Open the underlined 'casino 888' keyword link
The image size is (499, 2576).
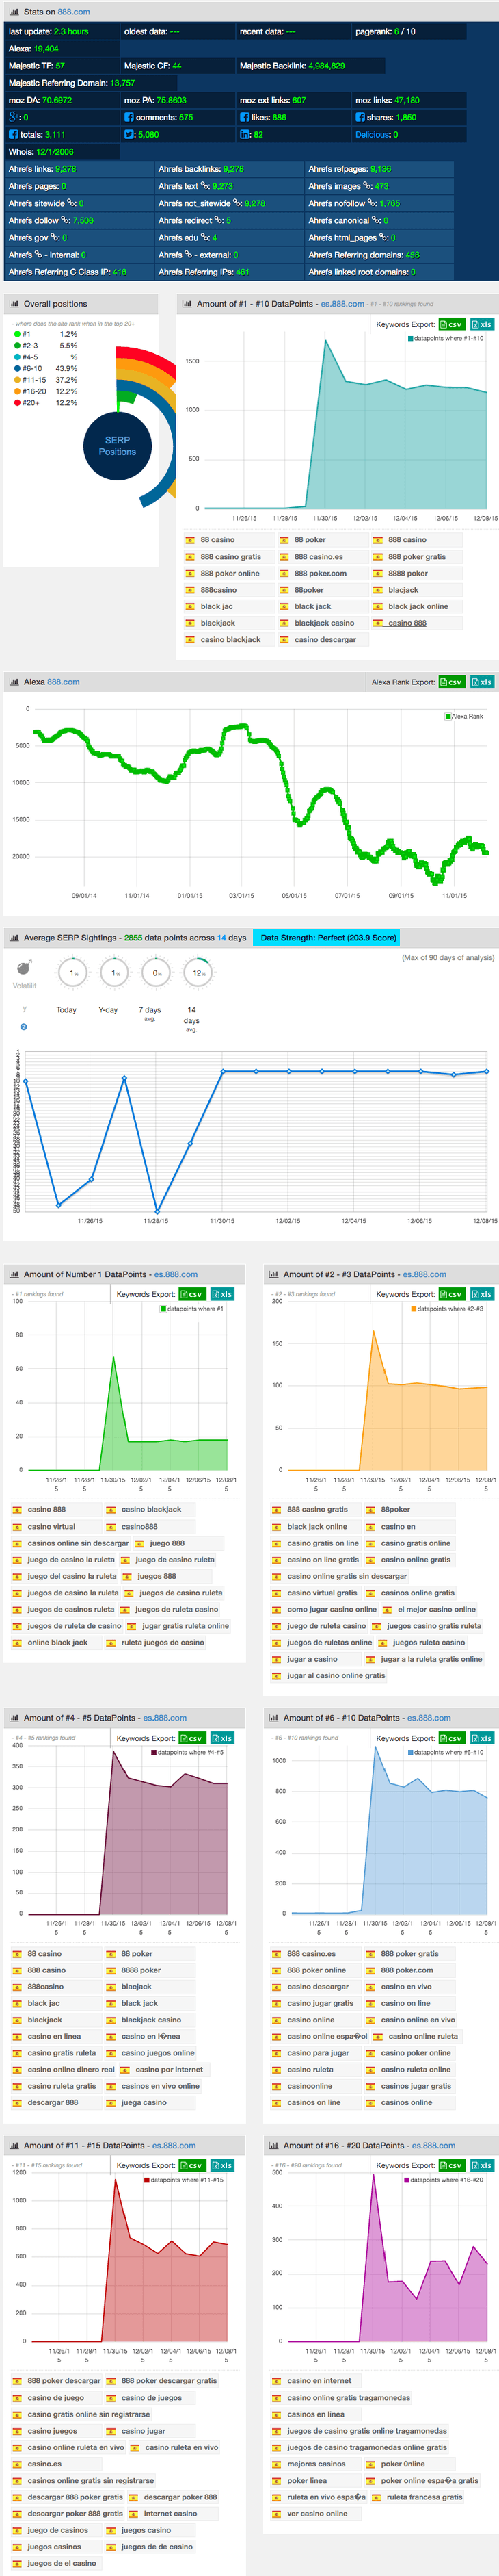[406, 623]
